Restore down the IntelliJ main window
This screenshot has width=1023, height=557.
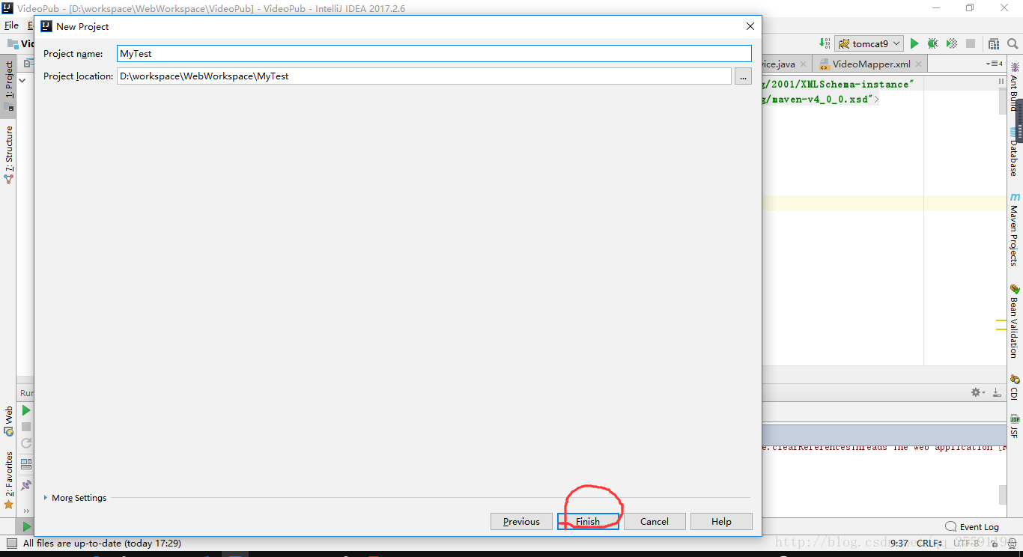[970, 7]
